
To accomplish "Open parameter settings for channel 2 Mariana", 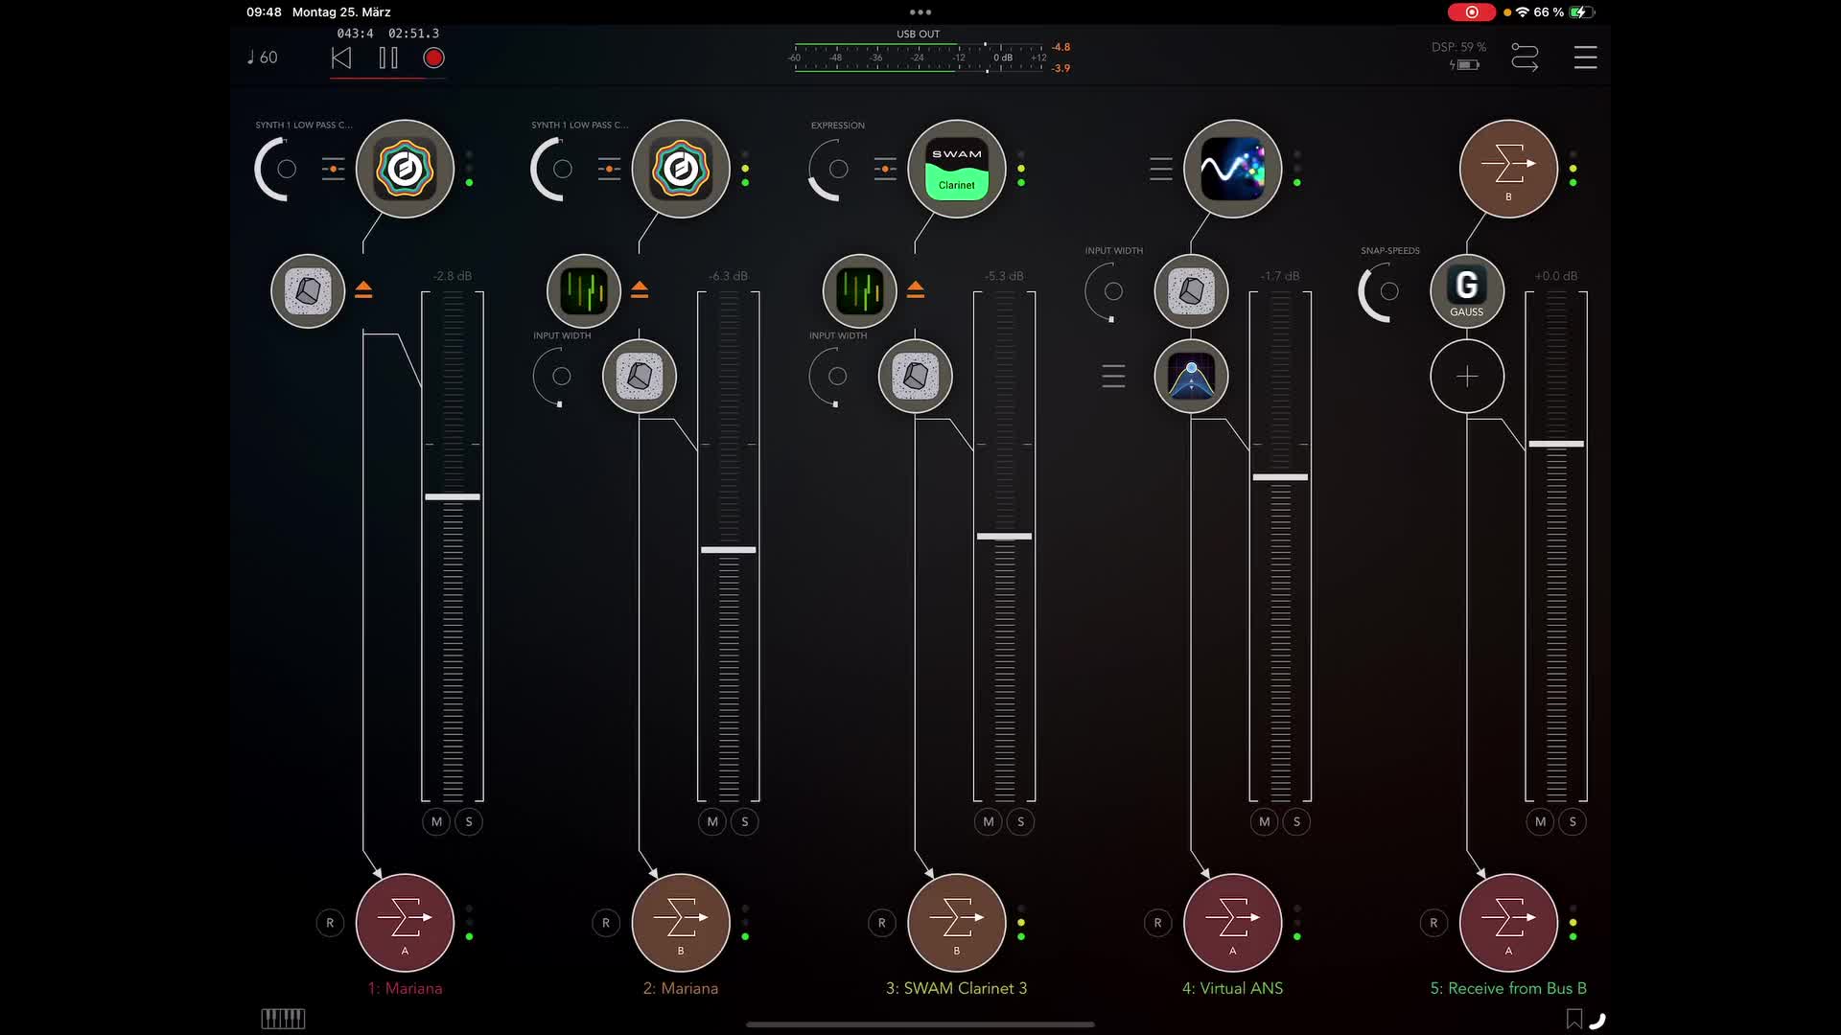I will [x=609, y=169].
